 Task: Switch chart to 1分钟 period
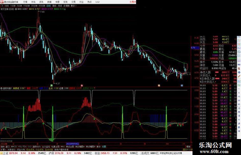[13, 6]
